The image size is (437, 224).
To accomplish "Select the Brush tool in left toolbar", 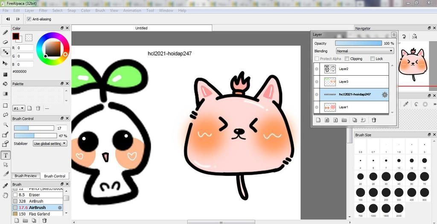I will 5,32.
